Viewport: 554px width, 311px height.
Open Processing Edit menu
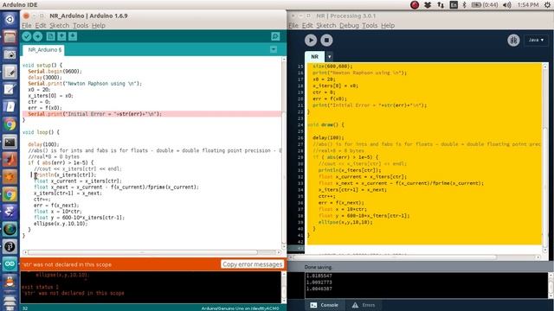tap(307, 25)
